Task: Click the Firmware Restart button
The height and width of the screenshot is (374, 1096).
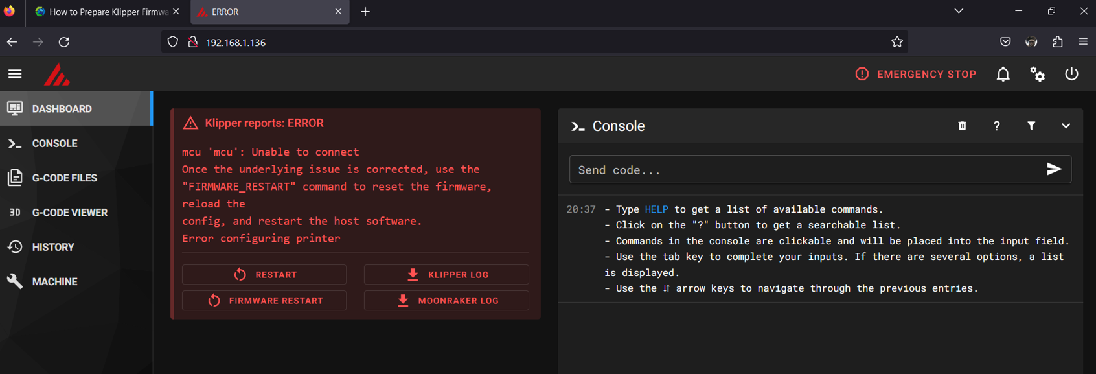Action: pyautogui.click(x=264, y=301)
